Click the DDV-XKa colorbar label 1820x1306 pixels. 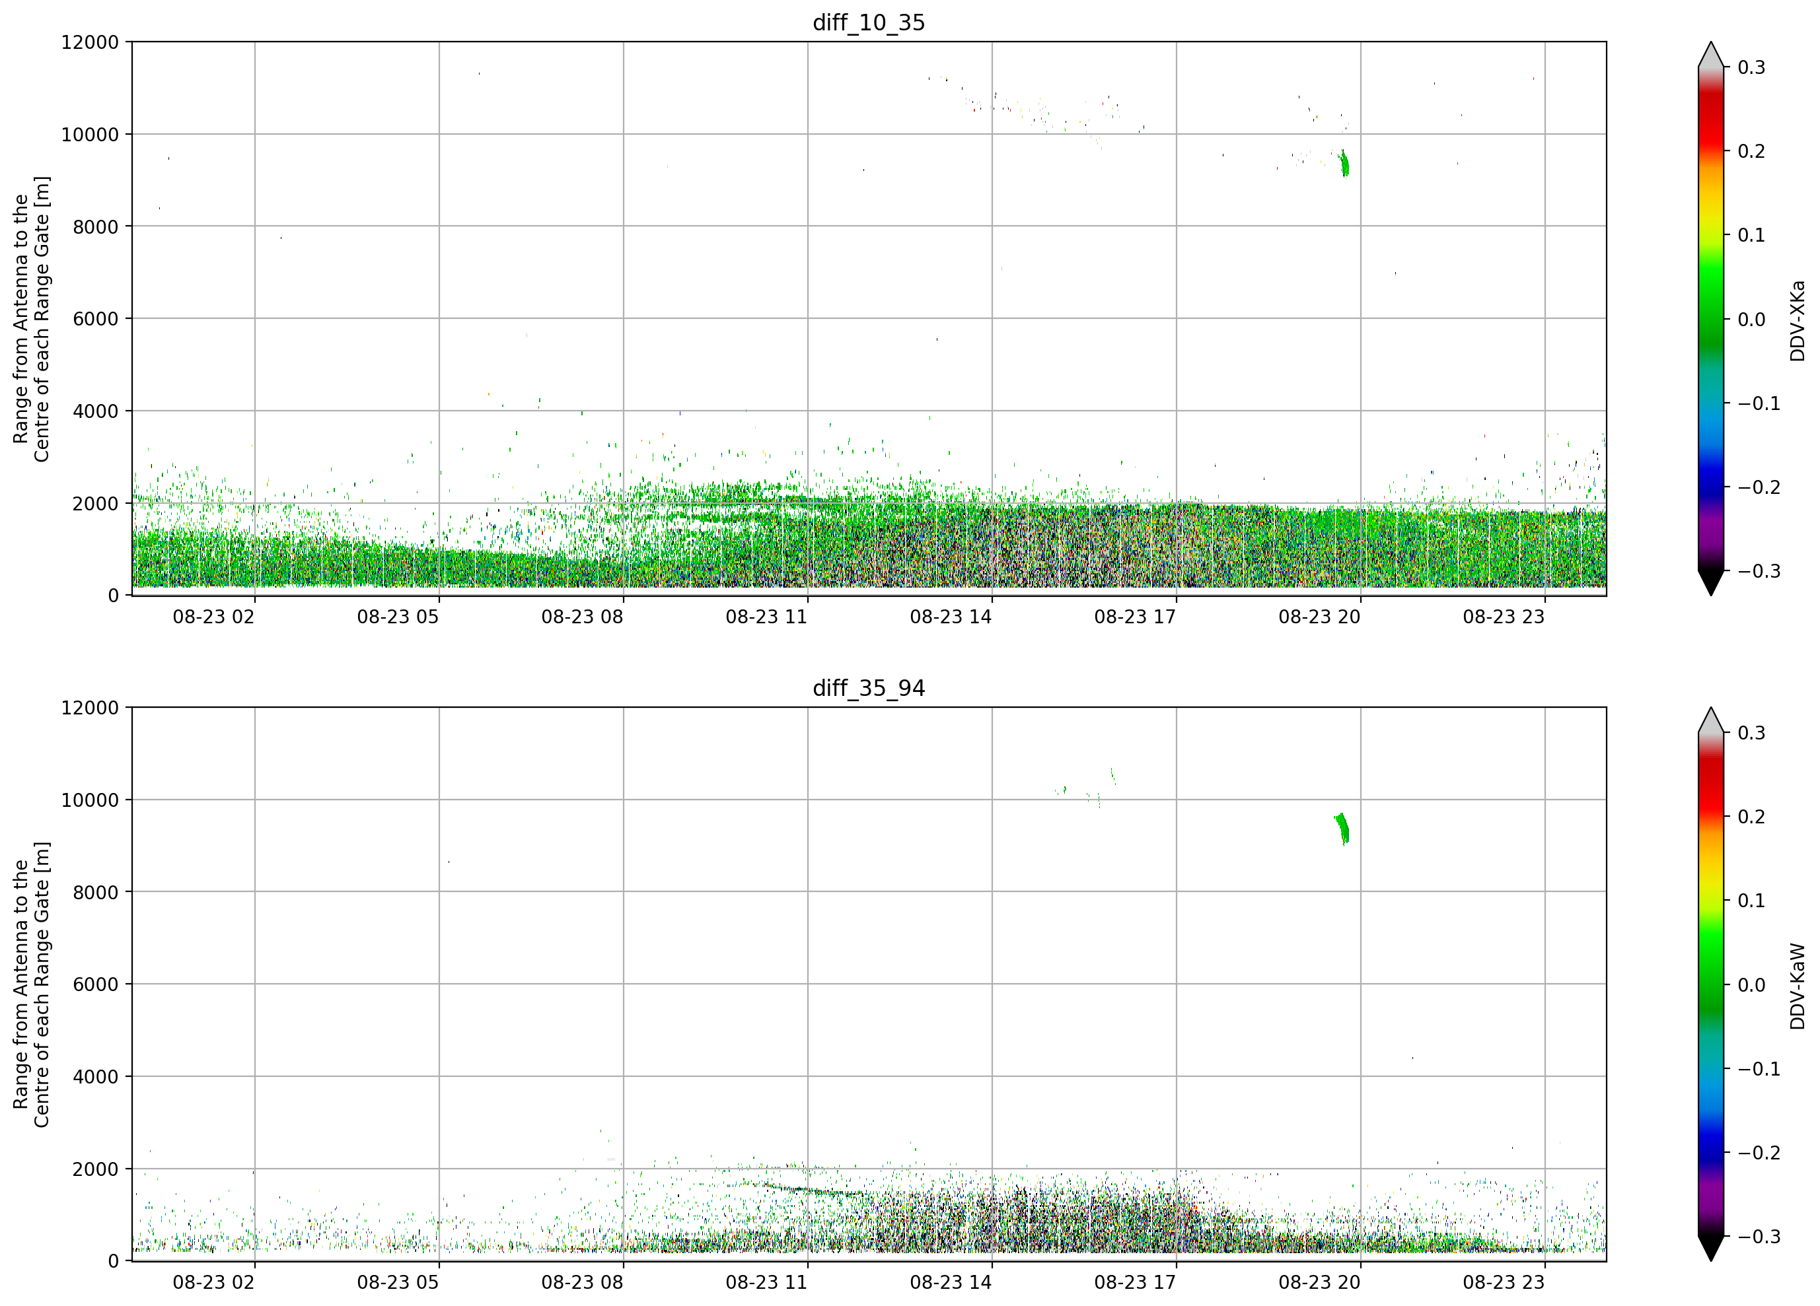pyautogui.click(x=1798, y=320)
